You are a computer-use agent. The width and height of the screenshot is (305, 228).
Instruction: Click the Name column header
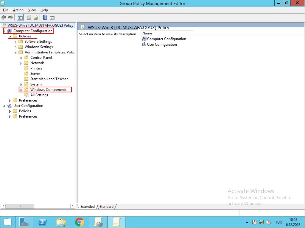point(167,33)
